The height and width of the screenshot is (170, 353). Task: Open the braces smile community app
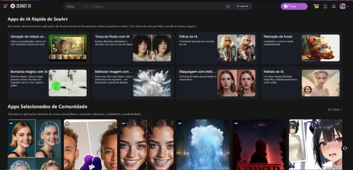[x=147, y=145]
